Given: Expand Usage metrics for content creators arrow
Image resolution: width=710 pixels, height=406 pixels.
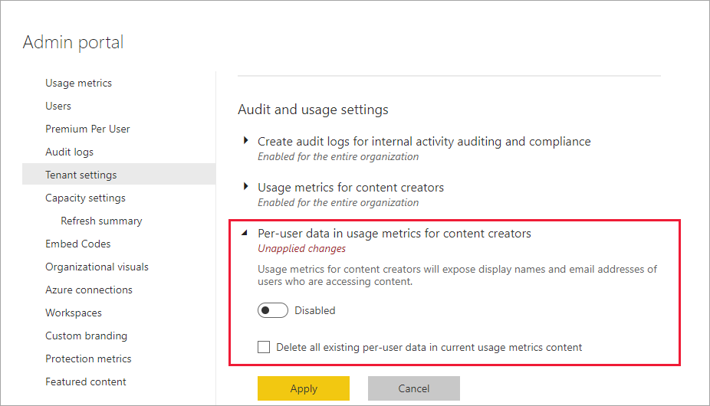Looking at the screenshot, I should (x=246, y=187).
